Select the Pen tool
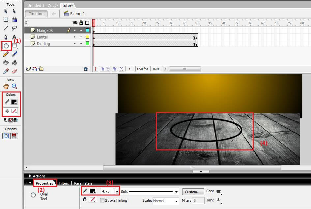The width and height of the screenshot is (311, 209). pos(5,37)
